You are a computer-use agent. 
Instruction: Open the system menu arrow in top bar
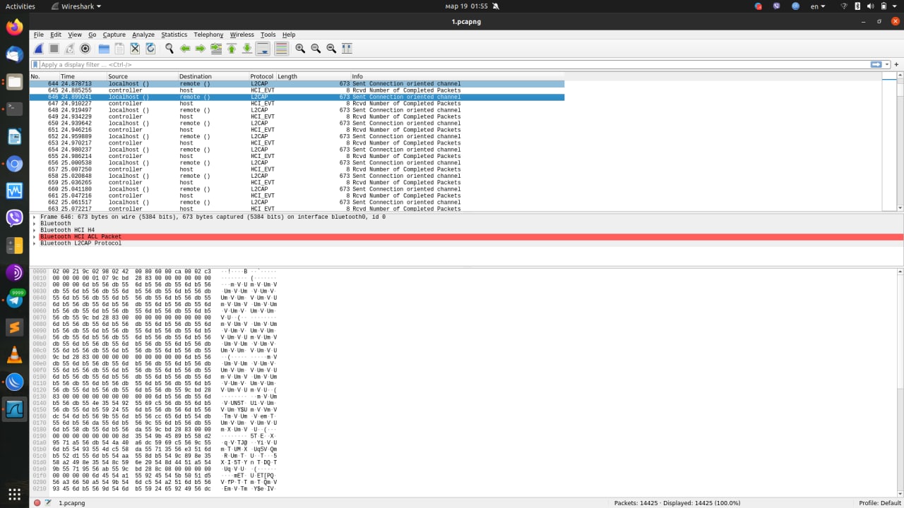pyautogui.click(x=894, y=6)
